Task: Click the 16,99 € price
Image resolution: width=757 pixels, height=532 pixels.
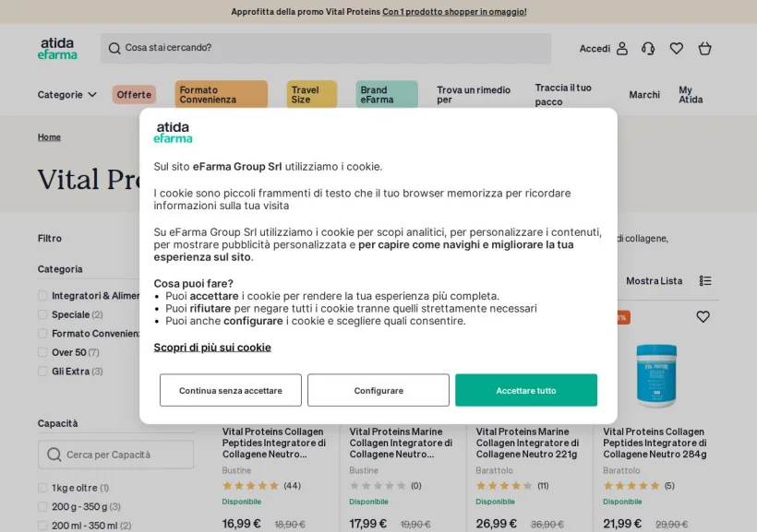Action: [x=241, y=524]
